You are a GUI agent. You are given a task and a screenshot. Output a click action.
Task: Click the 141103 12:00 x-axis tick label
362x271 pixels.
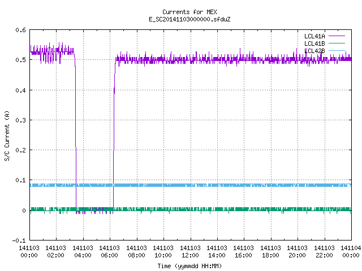190,251
